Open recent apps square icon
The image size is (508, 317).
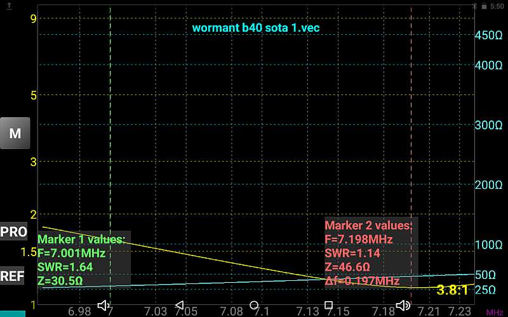329,306
